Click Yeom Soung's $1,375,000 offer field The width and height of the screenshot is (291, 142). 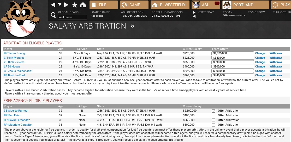pyautogui.click(x=233, y=53)
